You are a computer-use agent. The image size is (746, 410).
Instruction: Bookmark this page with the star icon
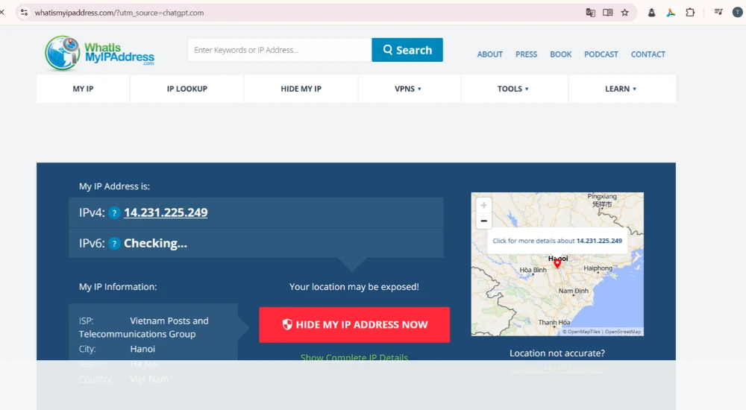[x=624, y=13]
